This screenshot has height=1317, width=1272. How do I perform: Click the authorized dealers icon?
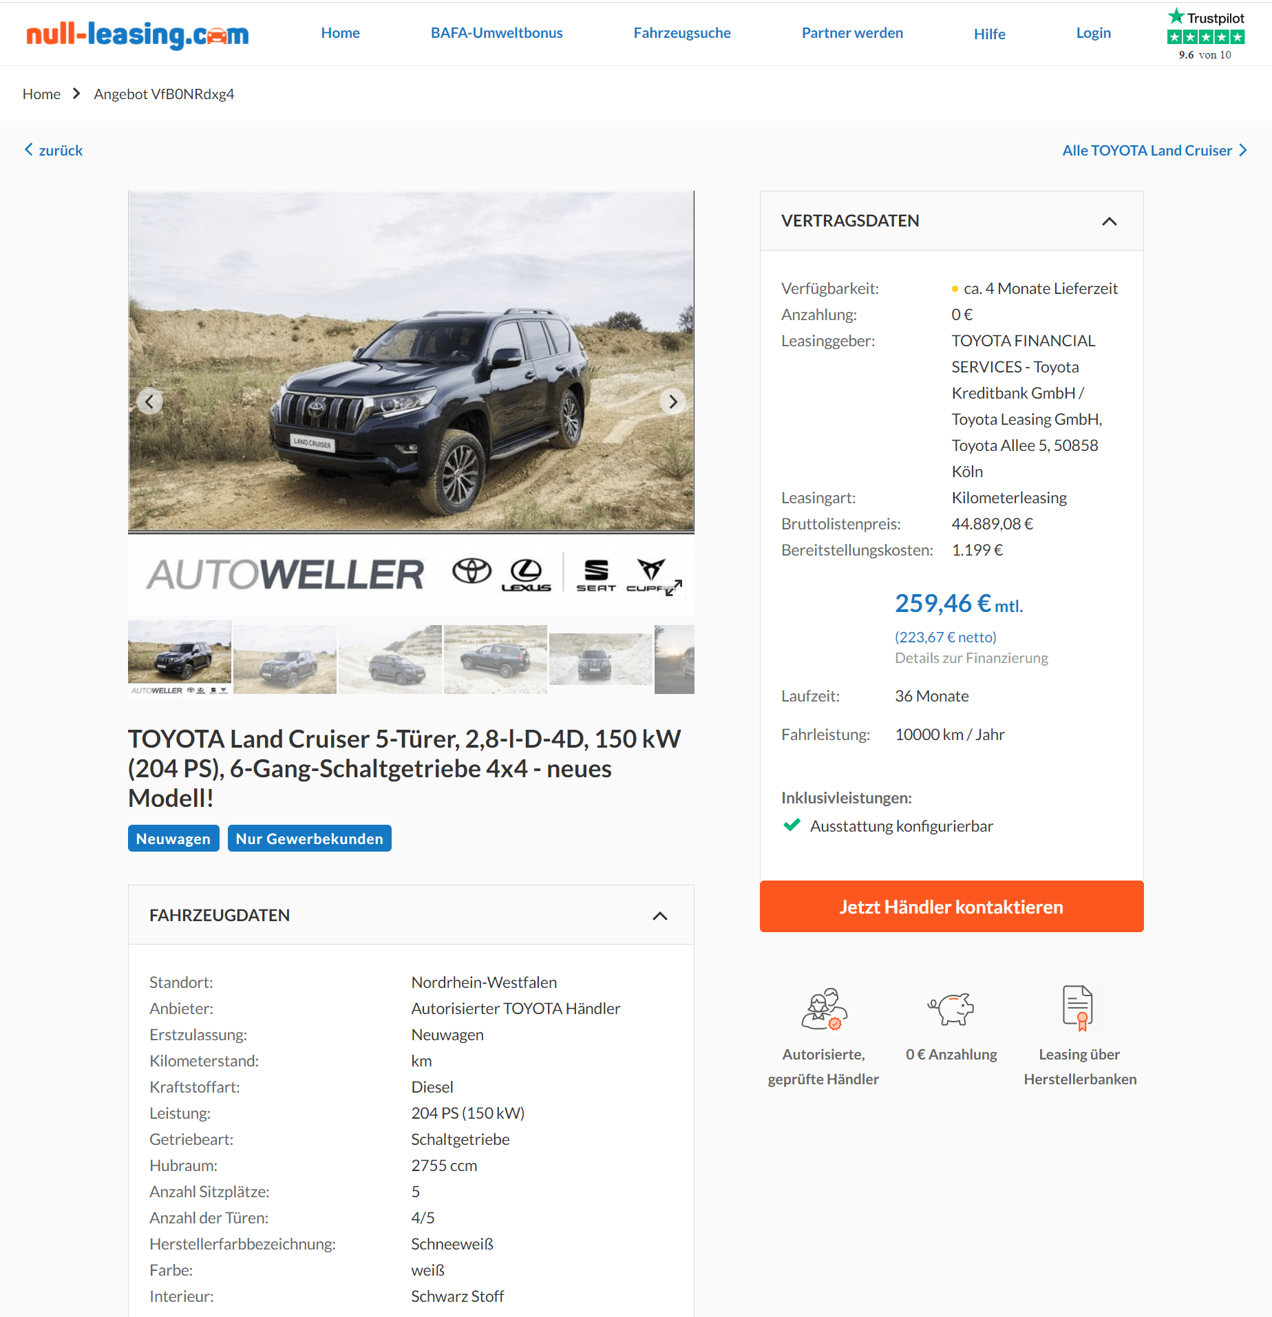pos(823,1009)
